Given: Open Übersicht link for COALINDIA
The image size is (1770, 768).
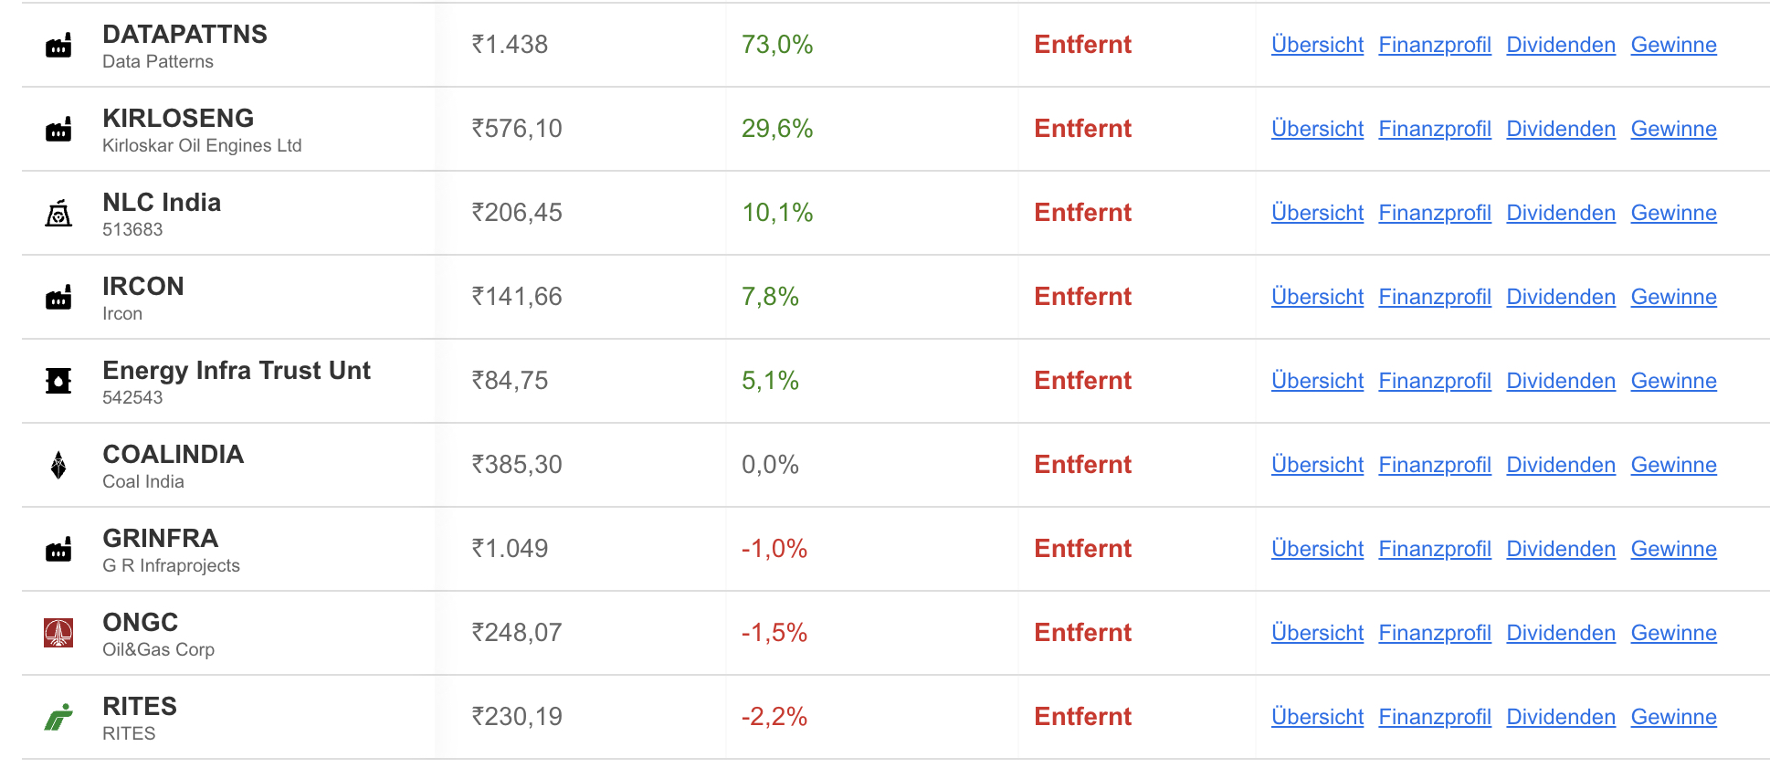Looking at the screenshot, I should click(1317, 465).
